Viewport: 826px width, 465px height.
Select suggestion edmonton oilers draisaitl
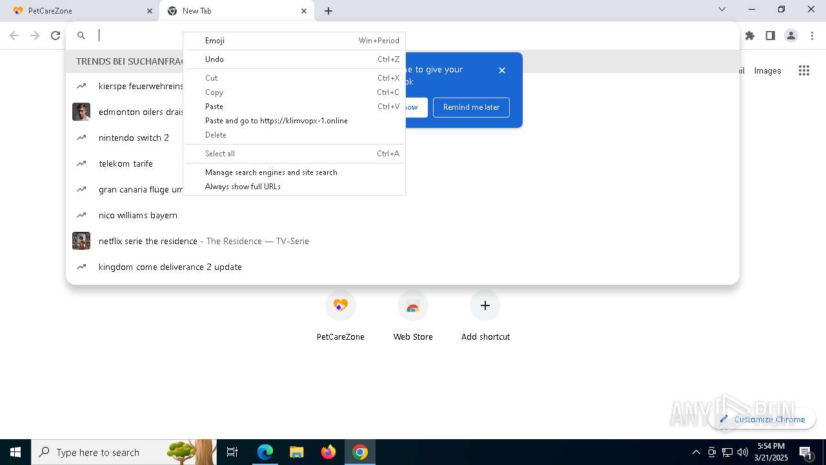[403, 112]
